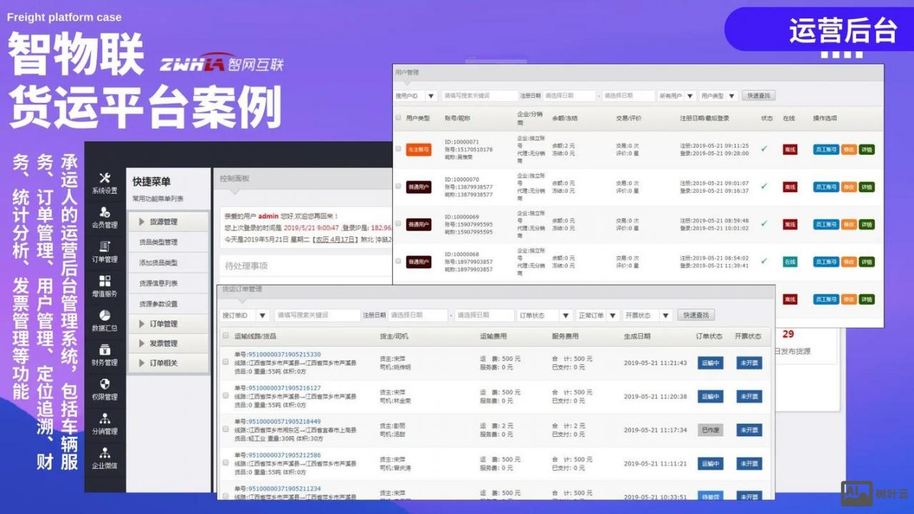The height and width of the screenshot is (514, 914).
Task: Open 权限管理 permission management
Action: [x=106, y=390]
